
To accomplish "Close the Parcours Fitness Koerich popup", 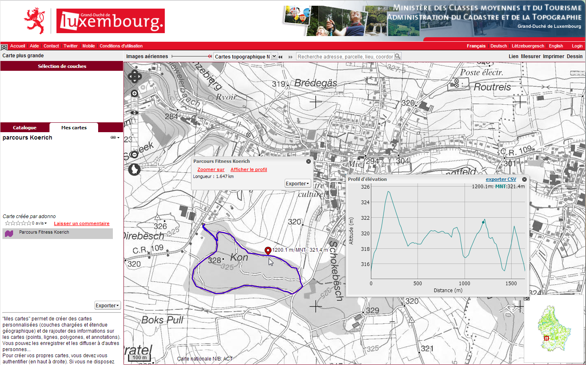I will coord(309,161).
